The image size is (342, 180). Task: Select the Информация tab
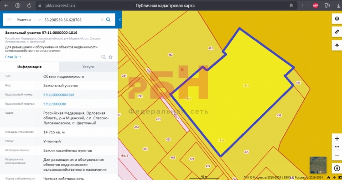pos(30,67)
